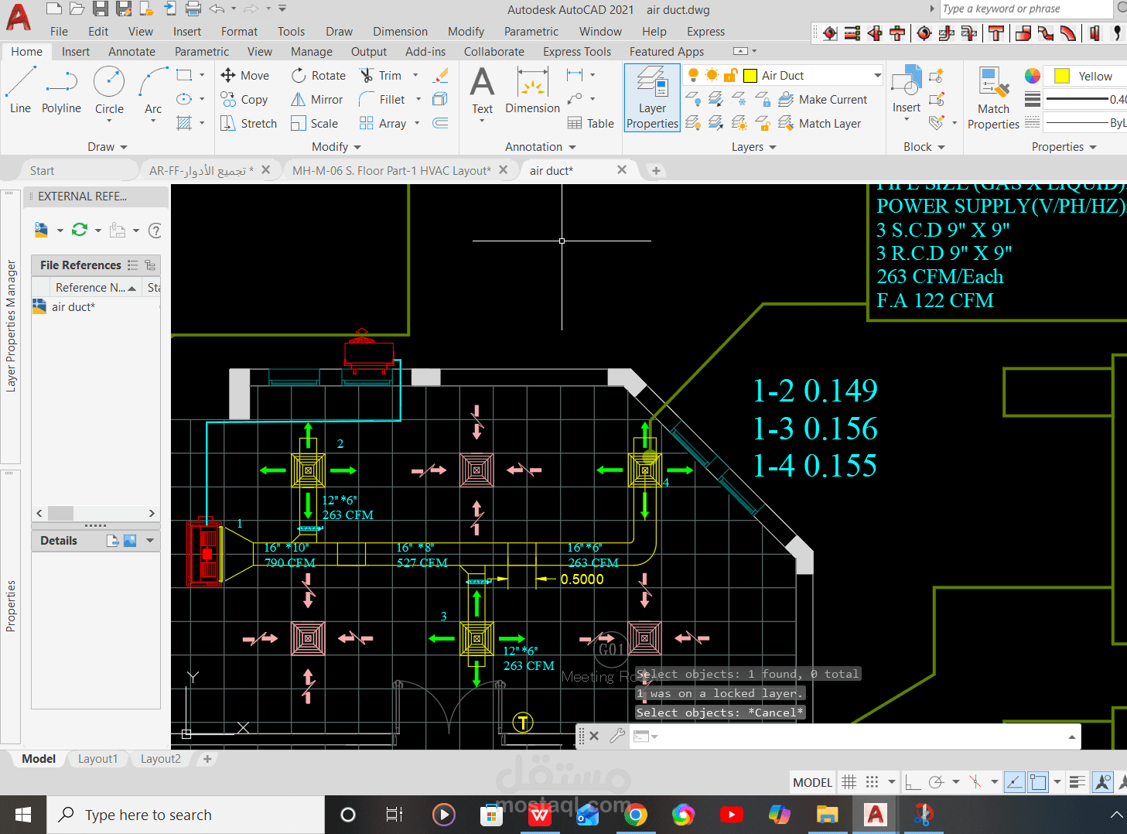Toggle grid display in status bar
1127x834 pixels.
point(849,782)
